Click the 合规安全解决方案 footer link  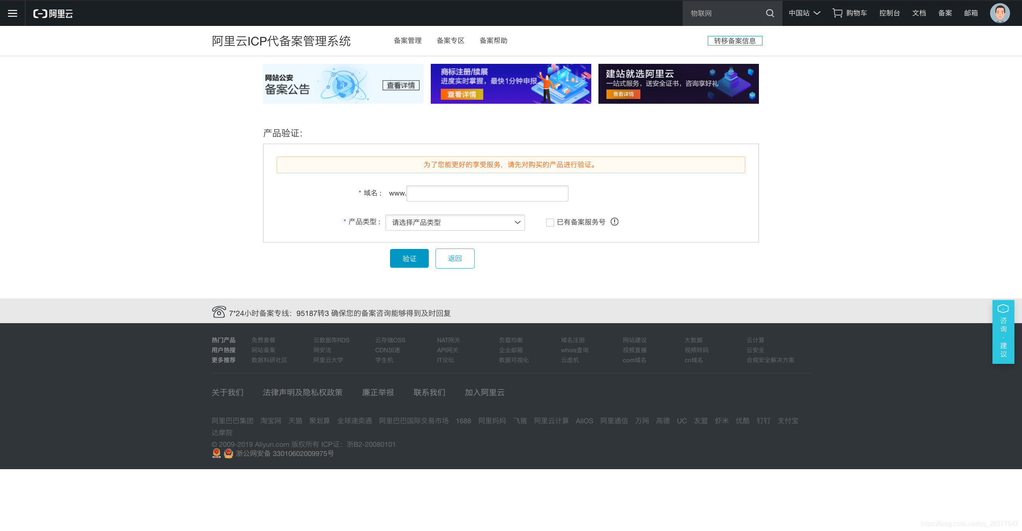pos(770,360)
